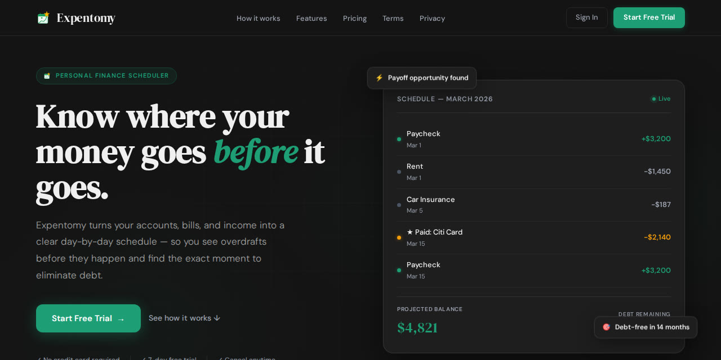The image size is (721, 360).
Task: Click the Live label
Action: [x=665, y=99]
